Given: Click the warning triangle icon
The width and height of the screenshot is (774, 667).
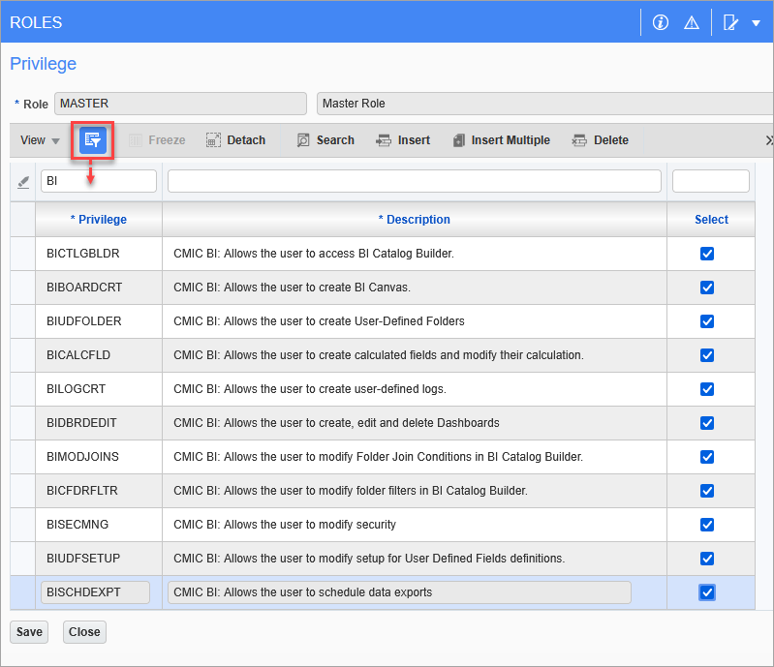Looking at the screenshot, I should pyautogui.click(x=692, y=22).
